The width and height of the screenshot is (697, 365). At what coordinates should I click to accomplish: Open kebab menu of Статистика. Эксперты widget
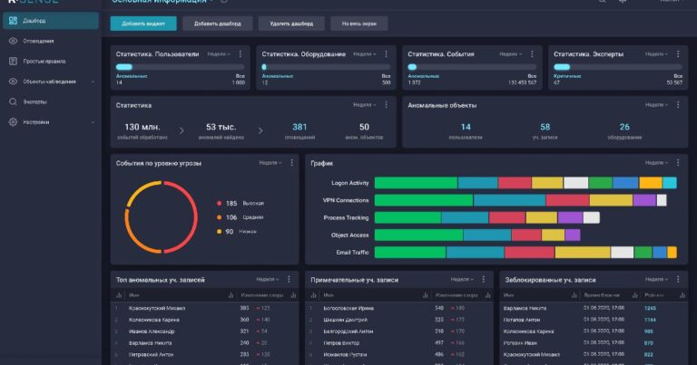pos(678,53)
